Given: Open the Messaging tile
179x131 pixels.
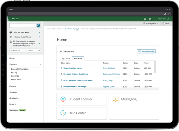Looking at the screenshot, I should tap(134, 106).
